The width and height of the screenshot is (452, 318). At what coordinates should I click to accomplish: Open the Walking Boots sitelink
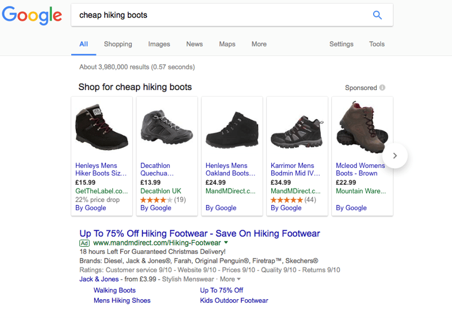pyautogui.click(x=114, y=290)
